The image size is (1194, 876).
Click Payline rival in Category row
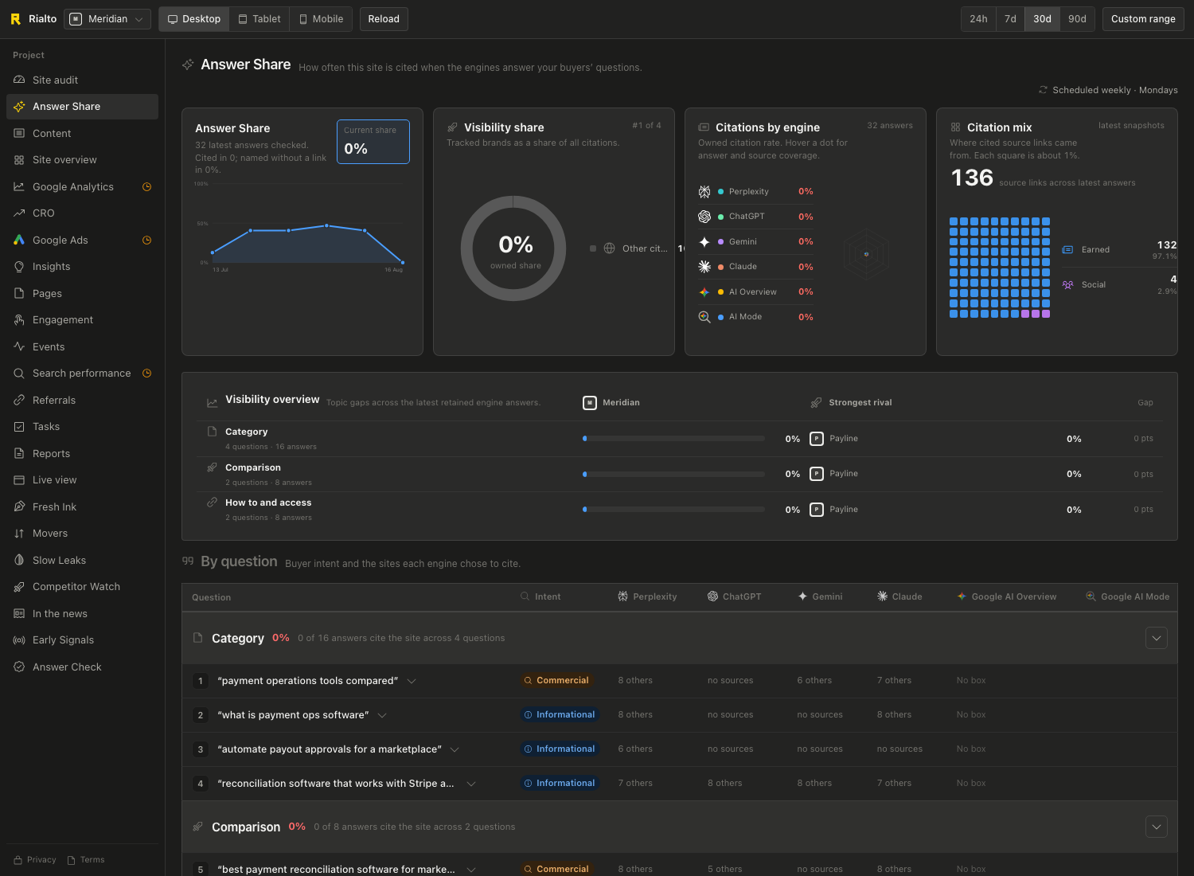833,439
